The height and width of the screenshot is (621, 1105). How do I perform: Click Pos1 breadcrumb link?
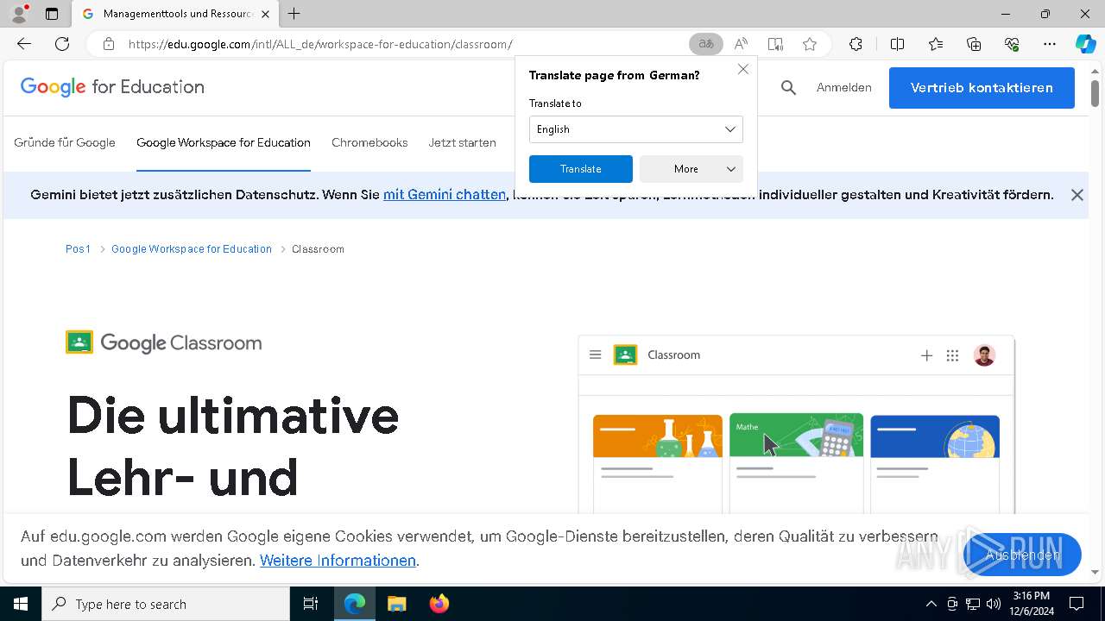click(x=78, y=249)
